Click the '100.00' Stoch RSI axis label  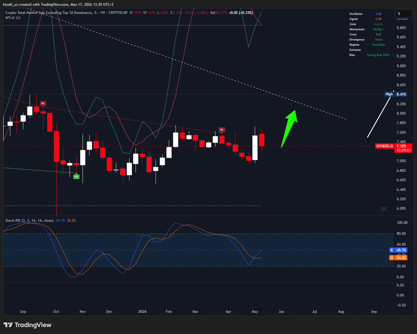(402, 222)
